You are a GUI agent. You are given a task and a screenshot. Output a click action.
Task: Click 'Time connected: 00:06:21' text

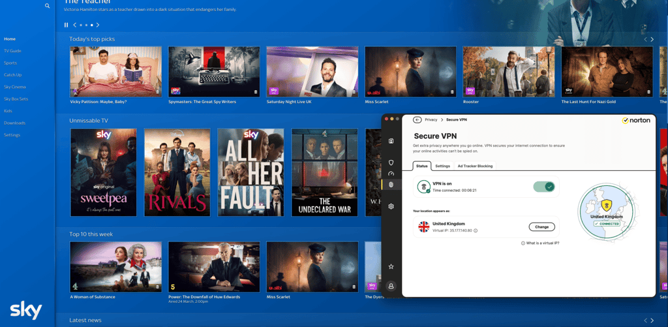coord(455,190)
